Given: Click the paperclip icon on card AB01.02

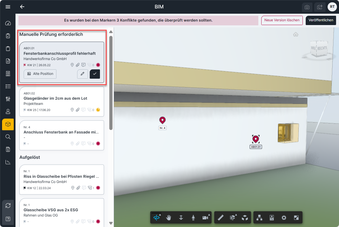Looking at the screenshot, I should pyautogui.click(x=78, y=110).
